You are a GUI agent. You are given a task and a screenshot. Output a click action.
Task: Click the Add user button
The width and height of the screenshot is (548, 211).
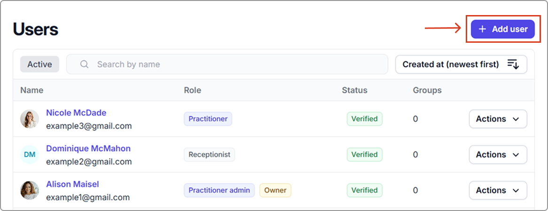click(x=502, y=29)
